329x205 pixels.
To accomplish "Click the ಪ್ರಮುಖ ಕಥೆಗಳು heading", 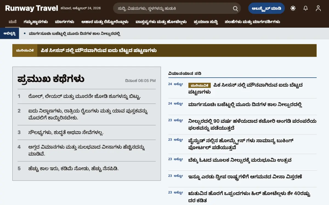I will click(x=51, y=79).
